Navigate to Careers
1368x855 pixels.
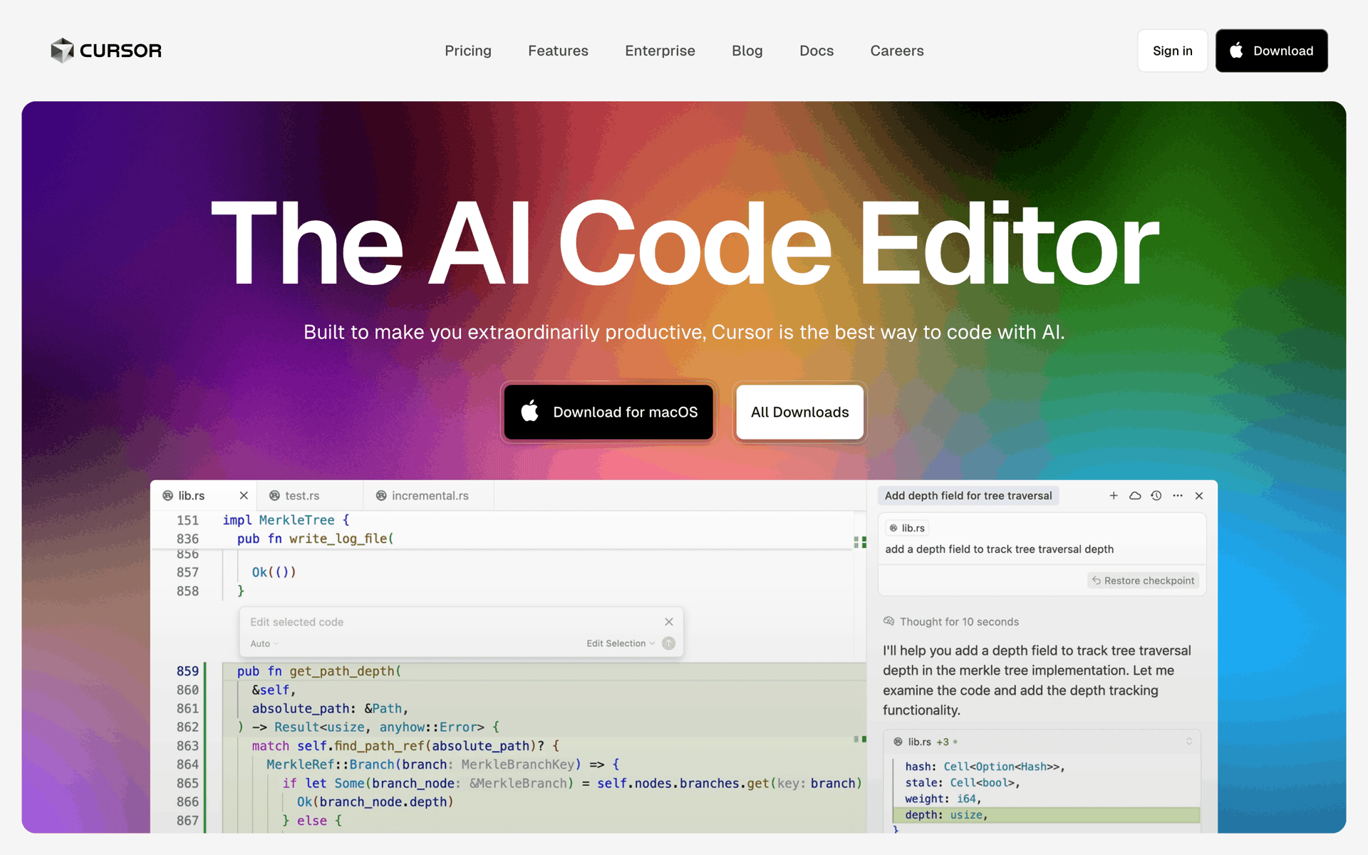pyautogui.click(x=897, y=51)
